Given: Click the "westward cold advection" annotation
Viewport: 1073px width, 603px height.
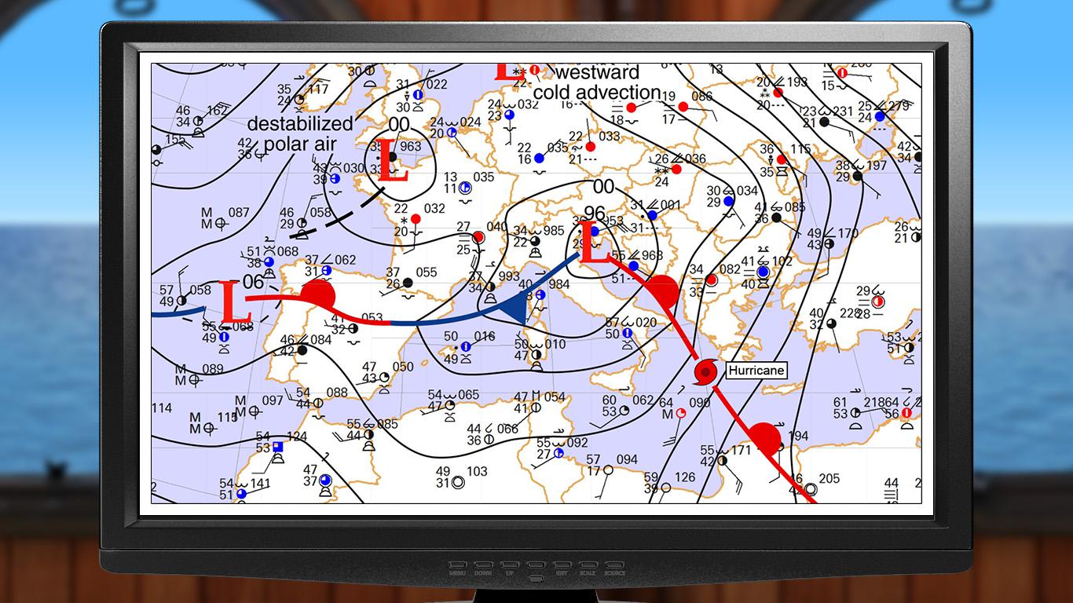Looking at the screenshot, I should click(x=597, y=82).
